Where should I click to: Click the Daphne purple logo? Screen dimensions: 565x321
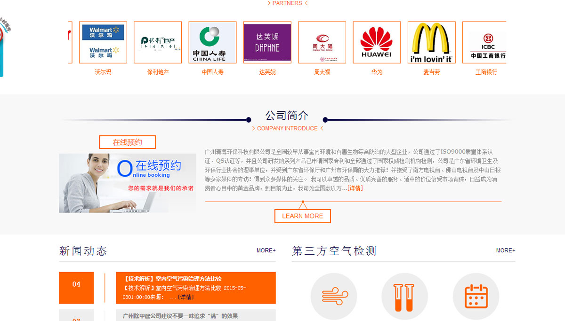pos(267,42)
